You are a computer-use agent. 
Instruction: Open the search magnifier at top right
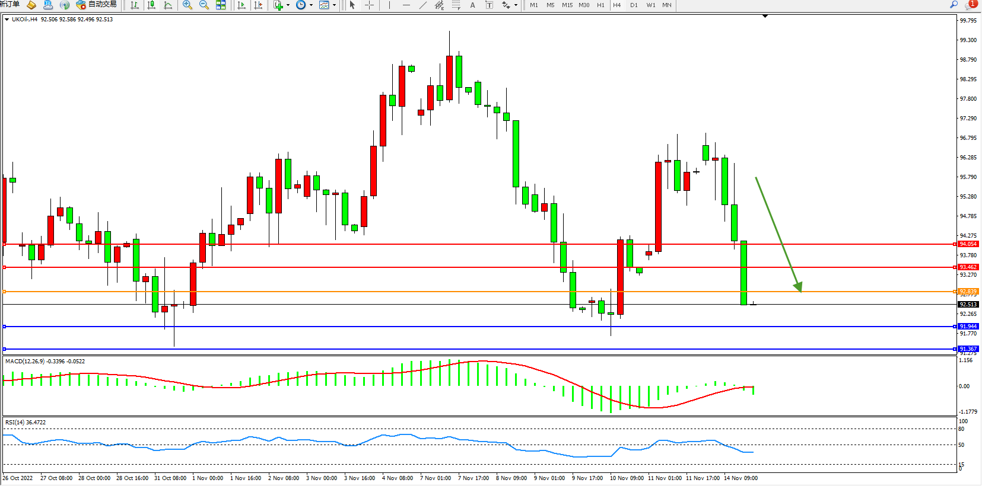[x=954, y=5]
